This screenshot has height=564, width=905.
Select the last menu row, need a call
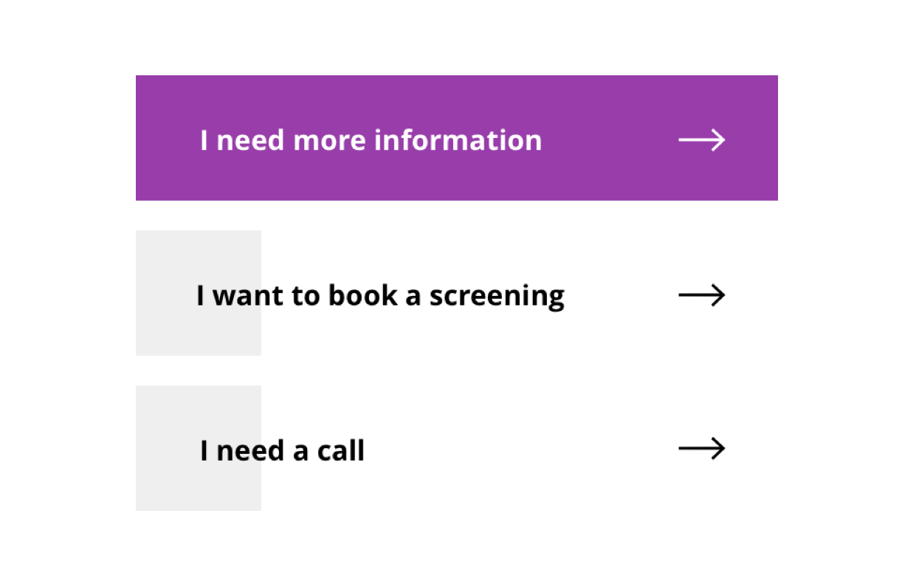tap(457, 448)
